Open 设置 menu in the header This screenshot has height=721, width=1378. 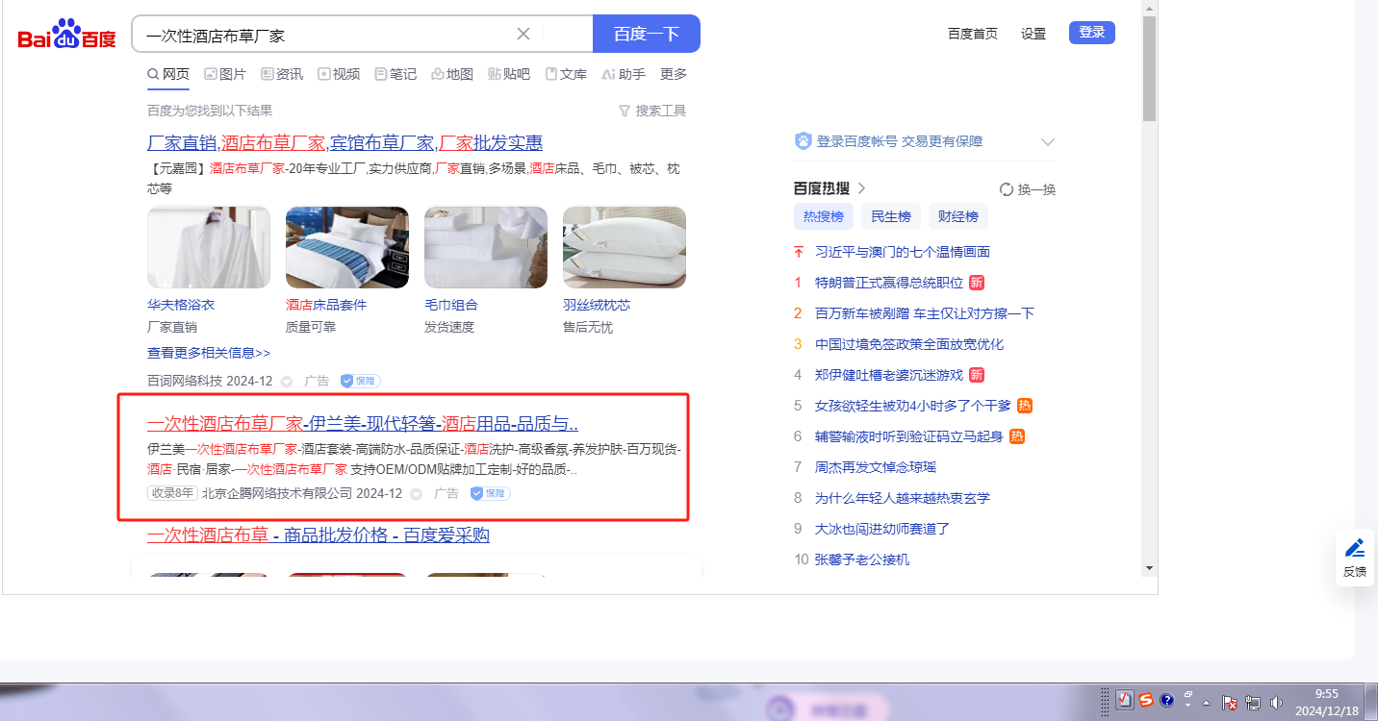(1033, 34)
